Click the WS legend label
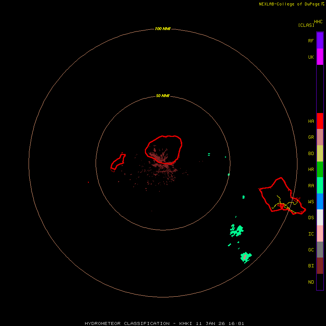Image resolution: width=326 pixels, height=326 pixels. pyautogui.click(x=311, y=201)
